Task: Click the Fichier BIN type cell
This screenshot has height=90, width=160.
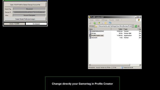Action: click(127, 33)
